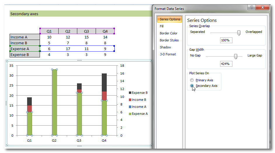Open the Border Color category

tap(168, 33)
